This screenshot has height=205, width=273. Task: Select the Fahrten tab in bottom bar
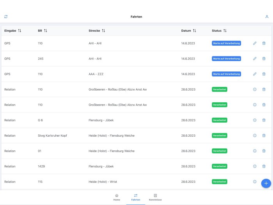point(136,197)
